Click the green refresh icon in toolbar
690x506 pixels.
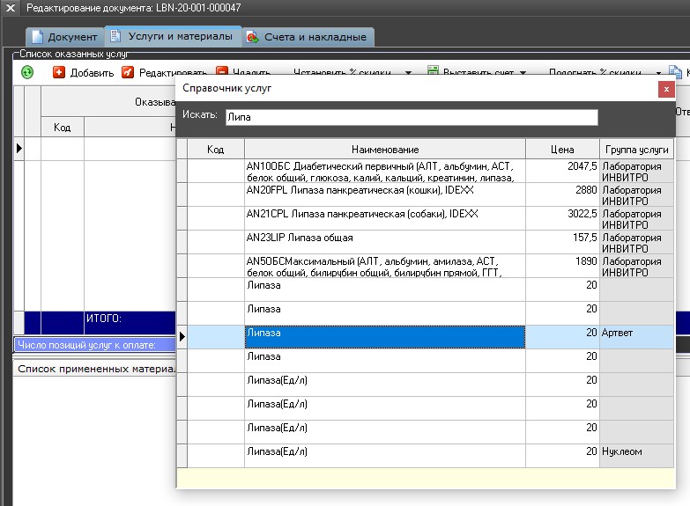[27, 72]
